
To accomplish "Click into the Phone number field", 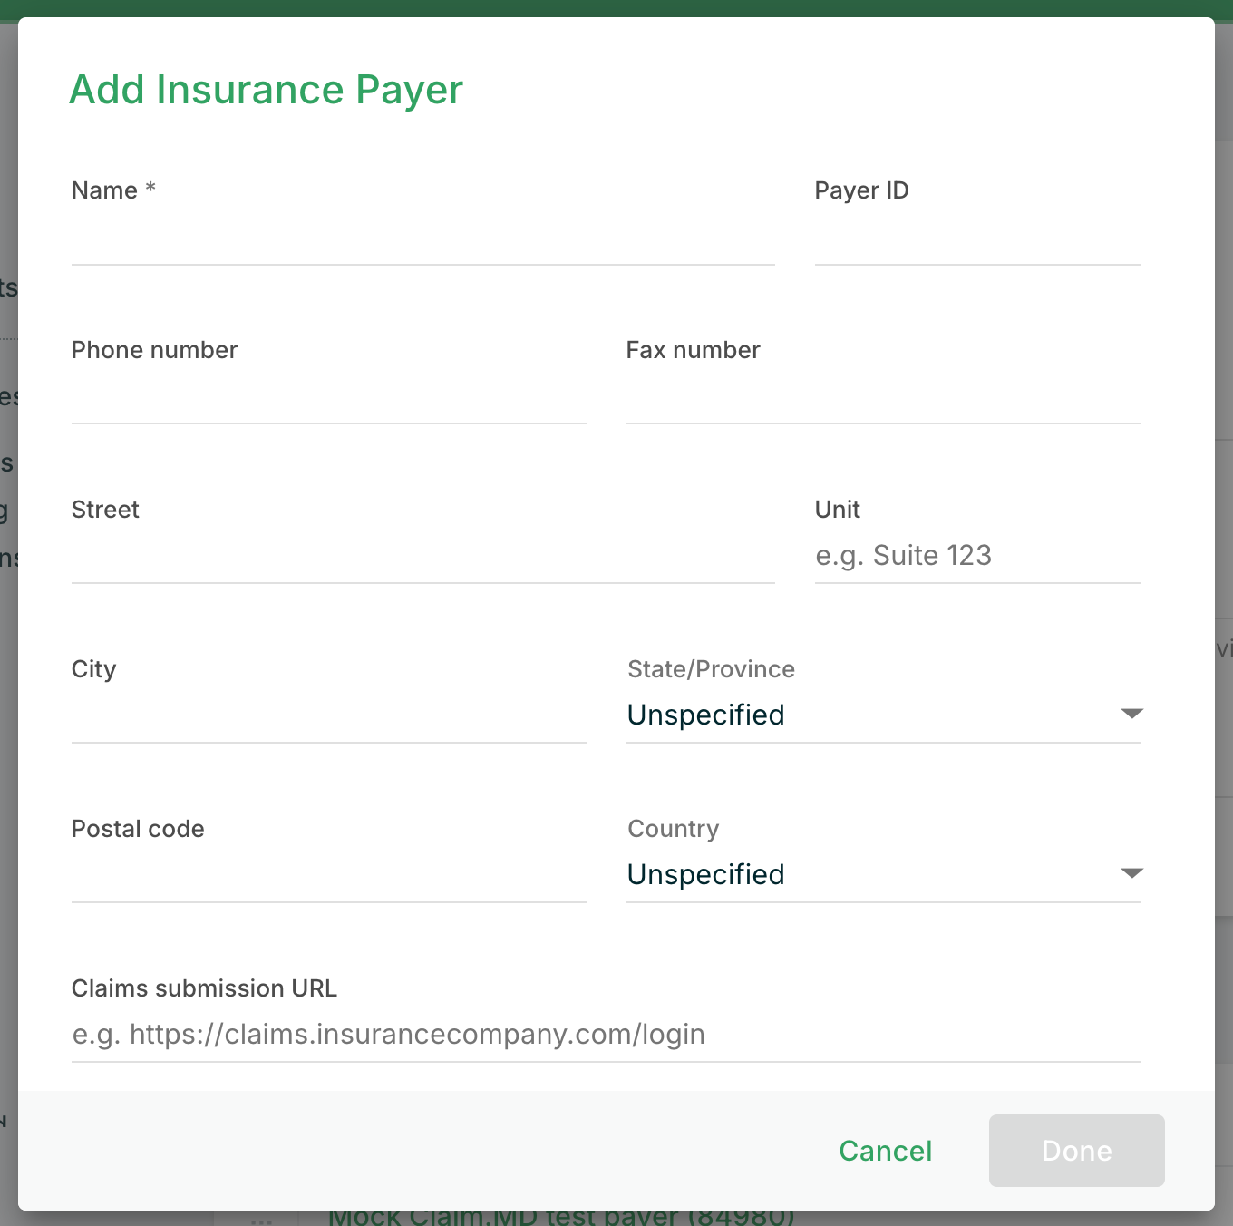I will (x=328, y=397).
